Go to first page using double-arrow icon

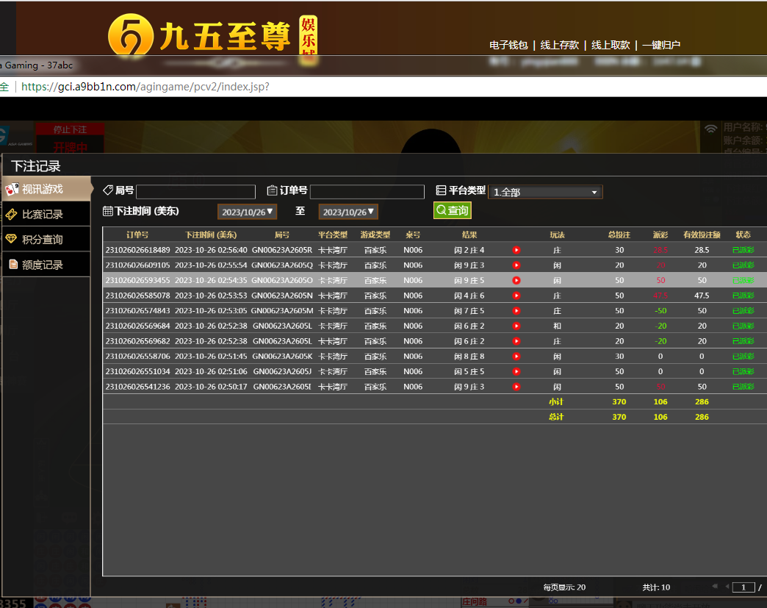pyautogui.click(x=715, y=586)
